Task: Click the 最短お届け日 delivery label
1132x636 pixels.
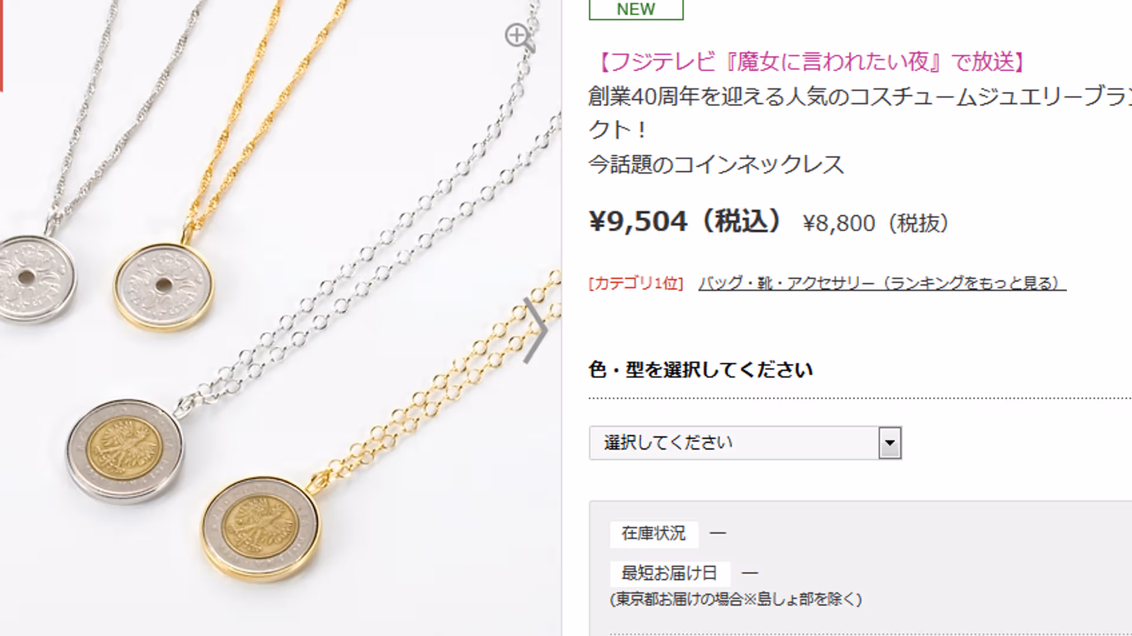Action: [x=670, y=573]
